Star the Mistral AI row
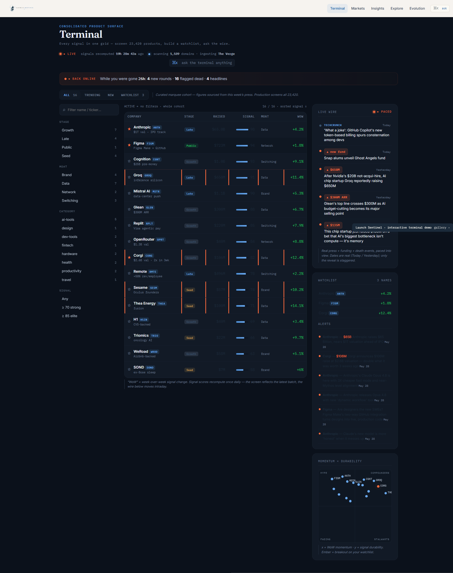This screenshot has width=453, height=573. tap(129, 193)
